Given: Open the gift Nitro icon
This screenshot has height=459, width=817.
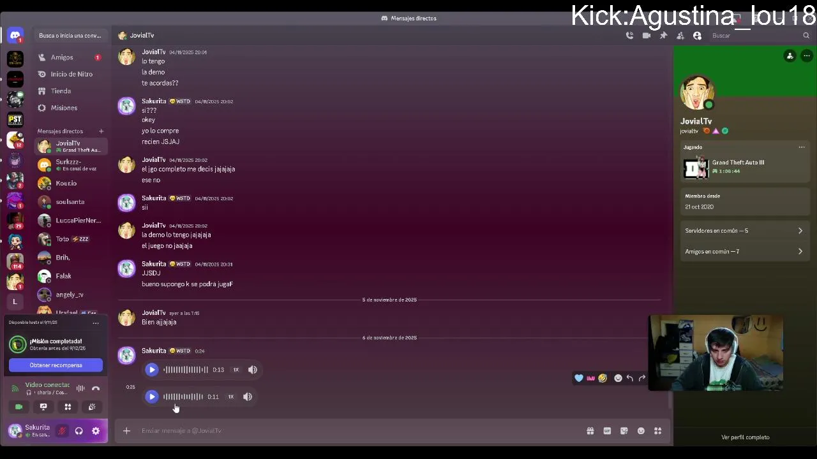Looking at the screenshot, I should point(590,431).
